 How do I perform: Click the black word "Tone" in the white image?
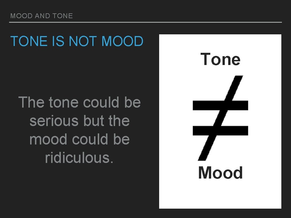pyautogui.click(x=221, y=59)
